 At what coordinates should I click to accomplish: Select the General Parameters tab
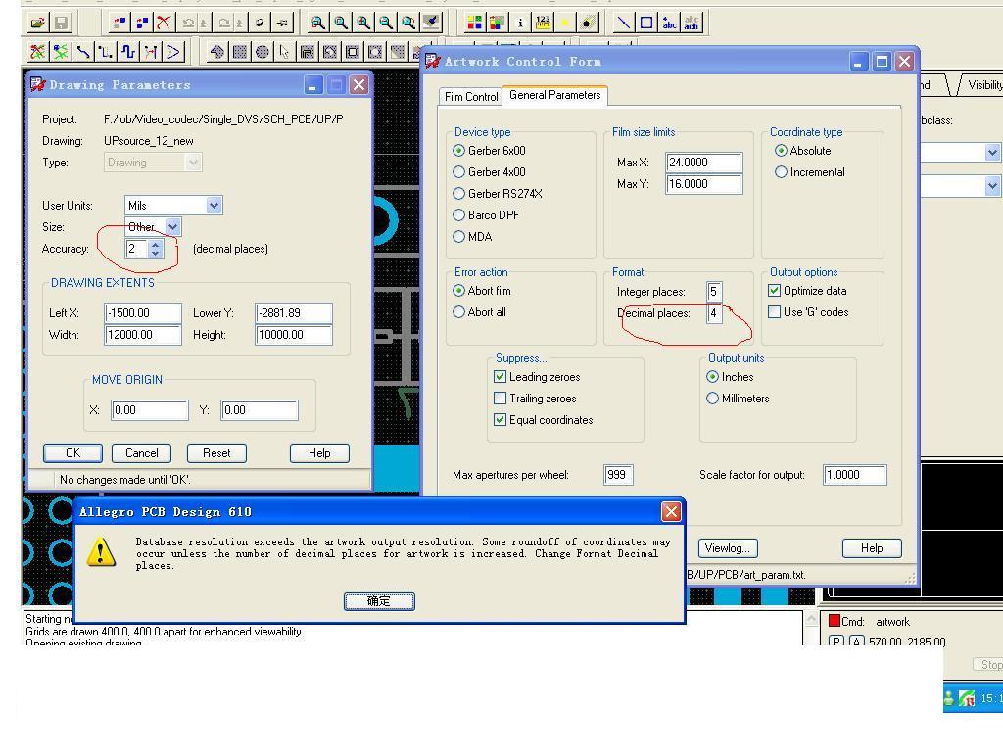[554, 95]
